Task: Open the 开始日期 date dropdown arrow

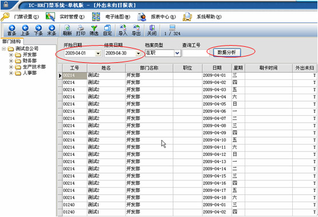Action: [x=98, y=53]
